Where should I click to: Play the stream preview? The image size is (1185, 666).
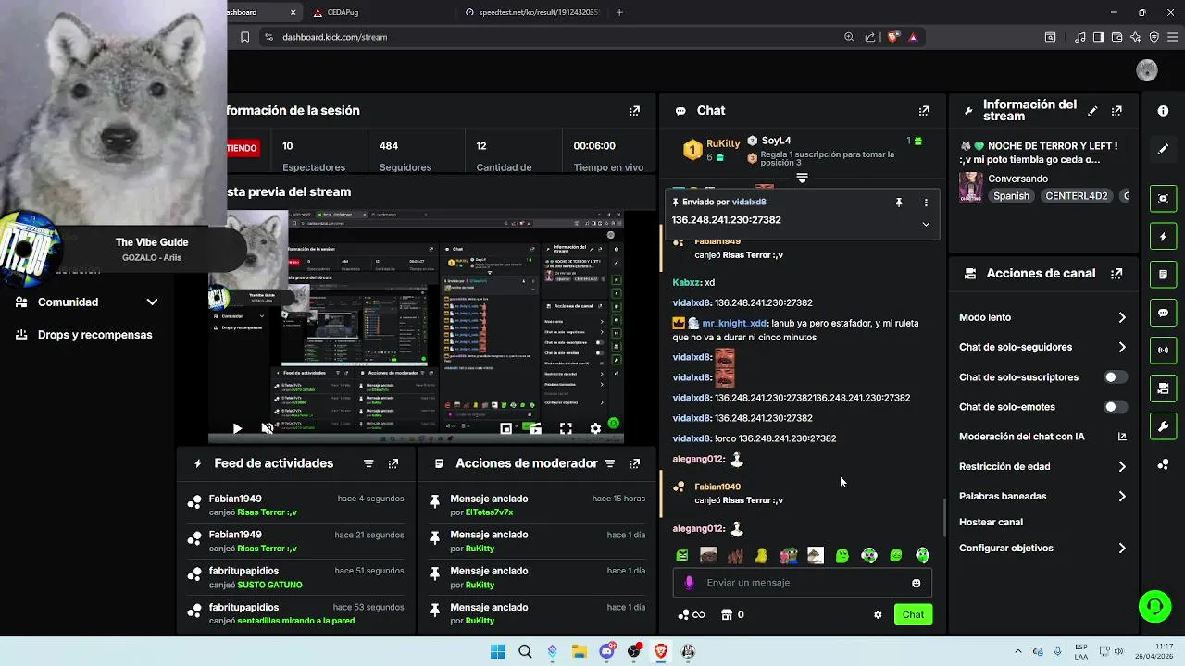(237, 428)
